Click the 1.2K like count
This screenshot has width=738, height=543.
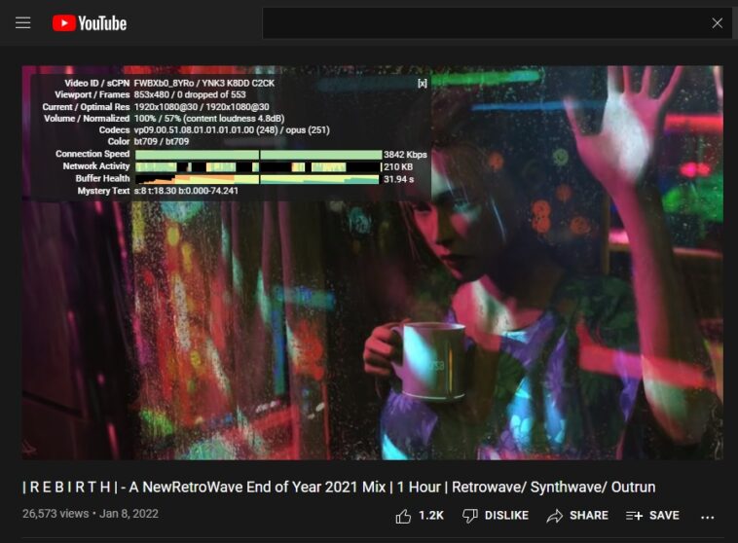[431, 516]
